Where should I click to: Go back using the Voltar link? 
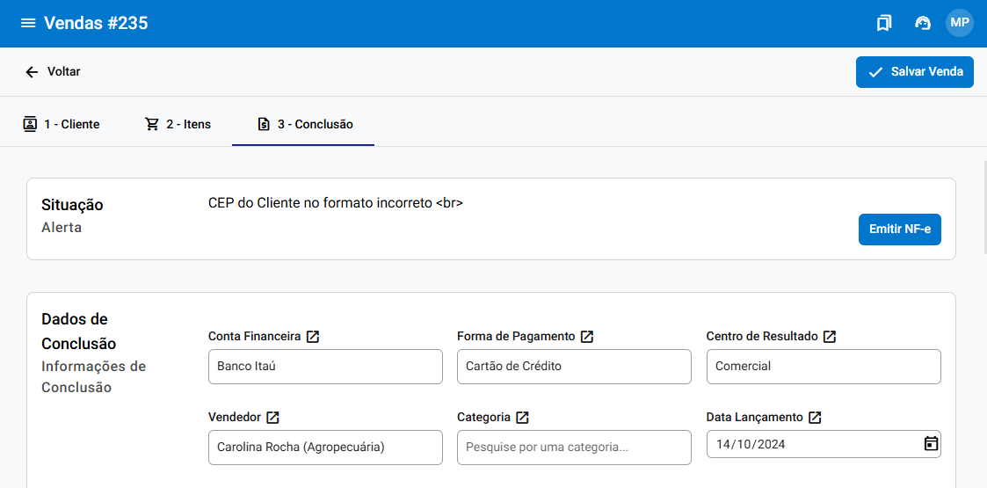(53, 72)
